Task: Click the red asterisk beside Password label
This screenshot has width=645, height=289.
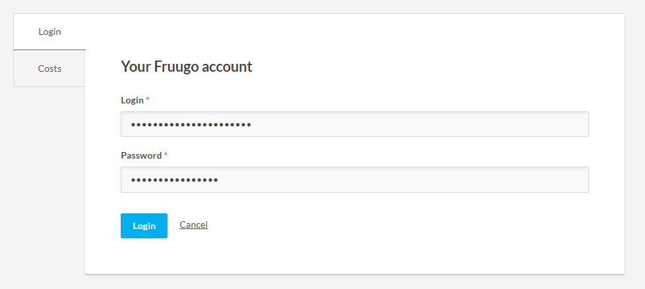Action: point(166,155)
